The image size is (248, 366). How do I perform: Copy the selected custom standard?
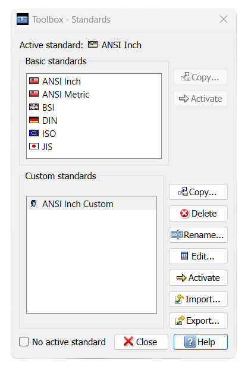pyautogui.click(x=198, y=192)
